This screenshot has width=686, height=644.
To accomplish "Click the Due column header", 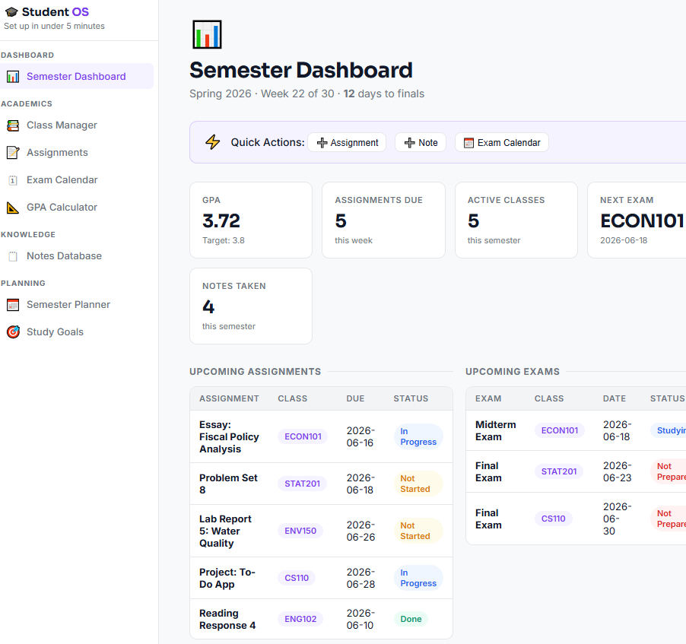I will (355, 399).
